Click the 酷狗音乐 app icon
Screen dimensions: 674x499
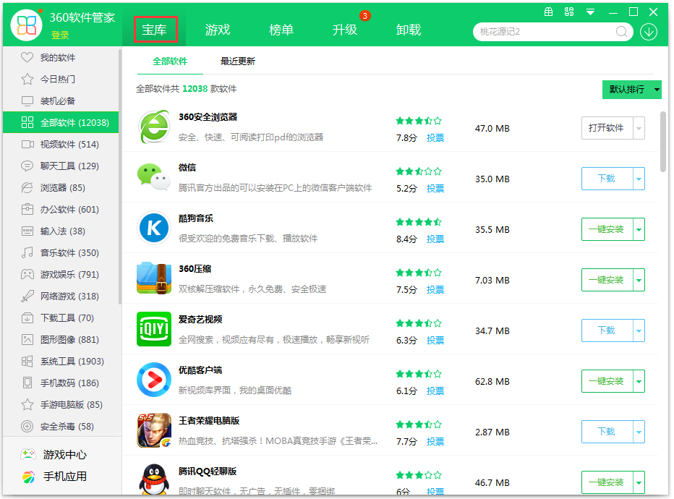coord(154,228)
